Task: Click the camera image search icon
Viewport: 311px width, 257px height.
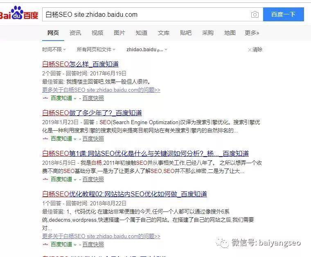Action: click(x=255, y=14)
